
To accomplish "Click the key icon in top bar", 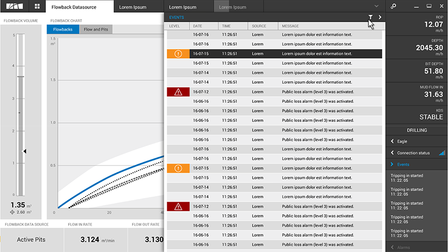I will [x=394, y=7].
